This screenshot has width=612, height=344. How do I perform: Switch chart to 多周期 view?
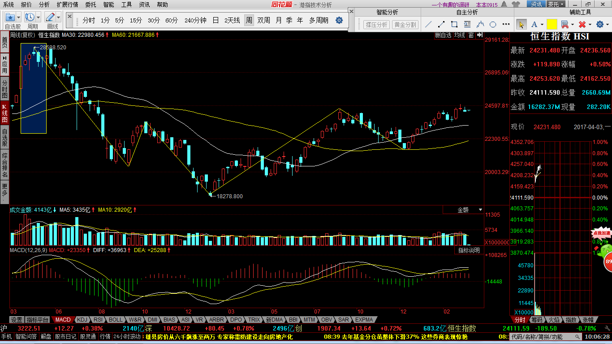(319, 21)
